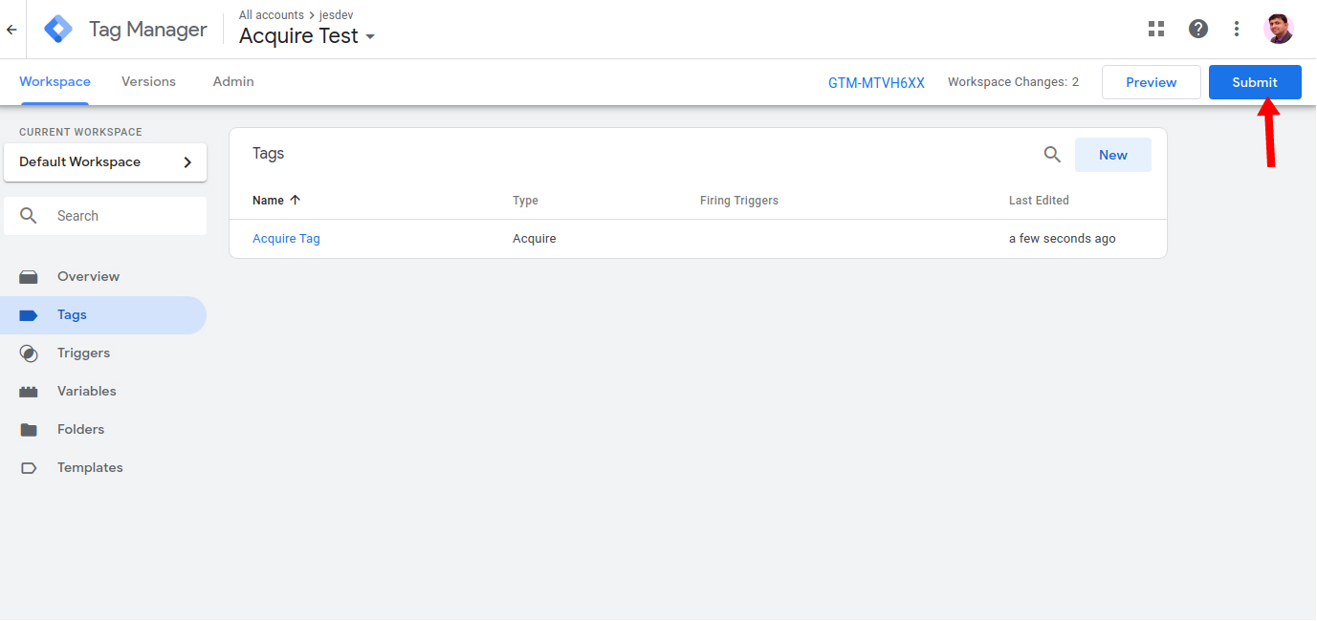
Task: Open Variables section in sidebar
Action: click(x=86, y=392)
